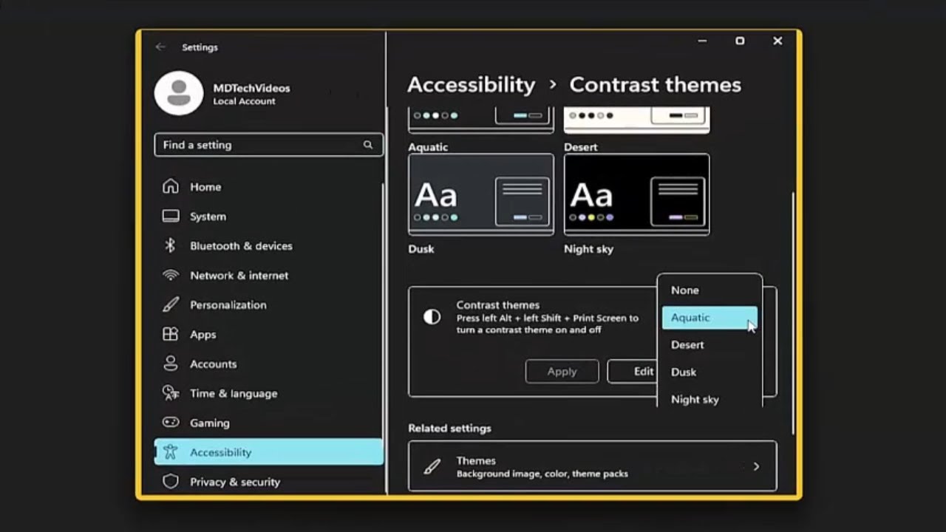Click Related settings heading text

point(449,428)
